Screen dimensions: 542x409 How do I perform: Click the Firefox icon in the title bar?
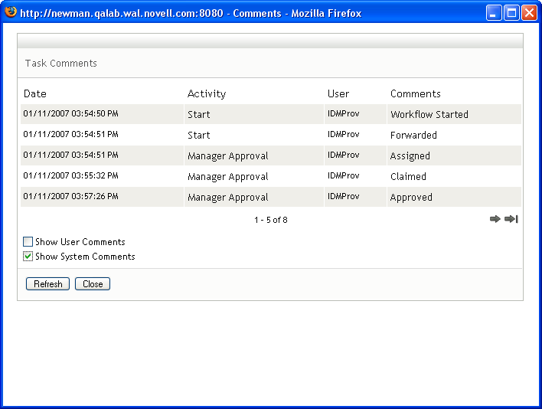(x=10, y=12)
